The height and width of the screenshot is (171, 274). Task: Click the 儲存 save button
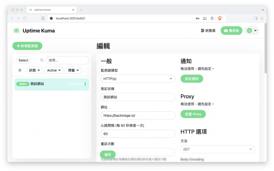coord(108,155)
